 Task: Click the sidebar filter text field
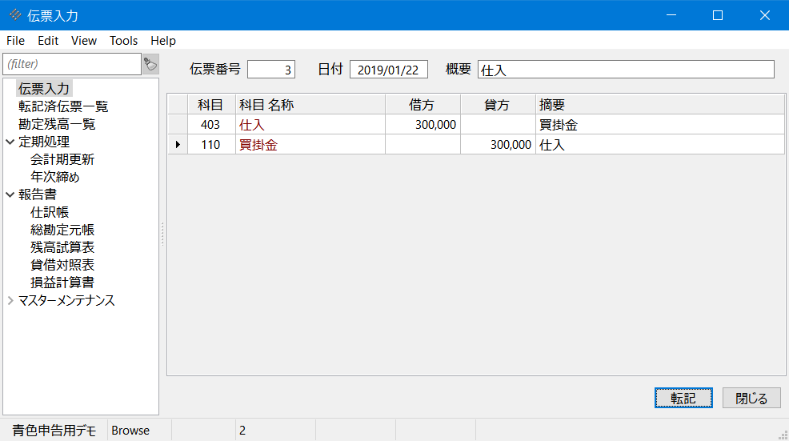[x=72, y=64]
